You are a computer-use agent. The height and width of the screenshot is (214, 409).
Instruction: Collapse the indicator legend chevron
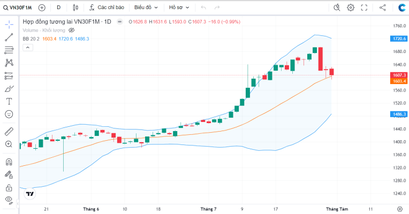(x=28, y=48)
